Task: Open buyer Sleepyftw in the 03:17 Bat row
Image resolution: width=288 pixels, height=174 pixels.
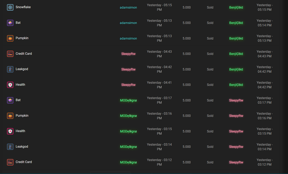Action: 236,100
